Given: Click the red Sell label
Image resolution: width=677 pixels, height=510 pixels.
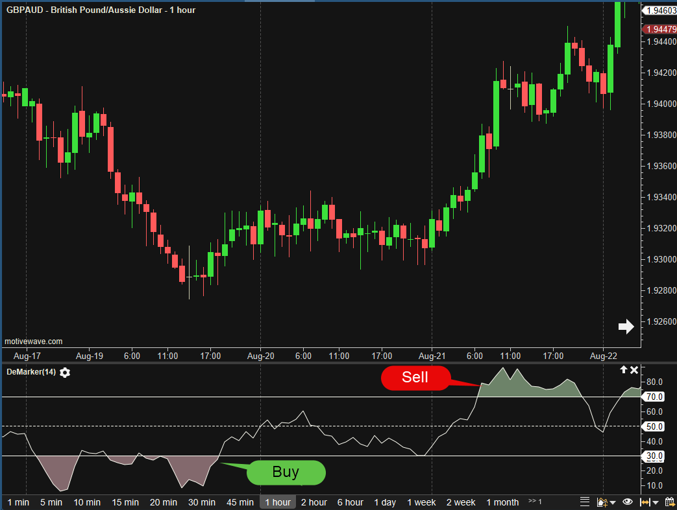Looking at the screenshot, I should tap(415, 378).
